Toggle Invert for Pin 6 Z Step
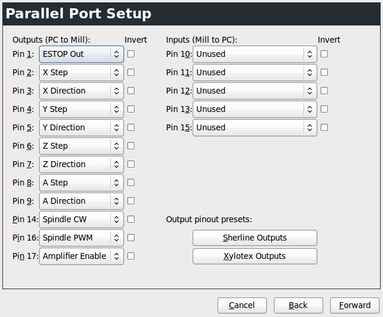 tap(131, 146)
